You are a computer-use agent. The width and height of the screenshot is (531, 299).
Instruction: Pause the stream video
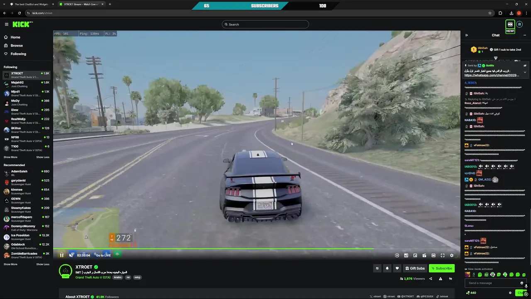62,255
